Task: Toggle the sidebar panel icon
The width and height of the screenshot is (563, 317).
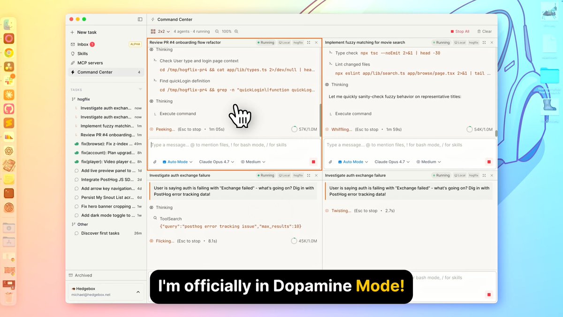Action: point(140,19)
